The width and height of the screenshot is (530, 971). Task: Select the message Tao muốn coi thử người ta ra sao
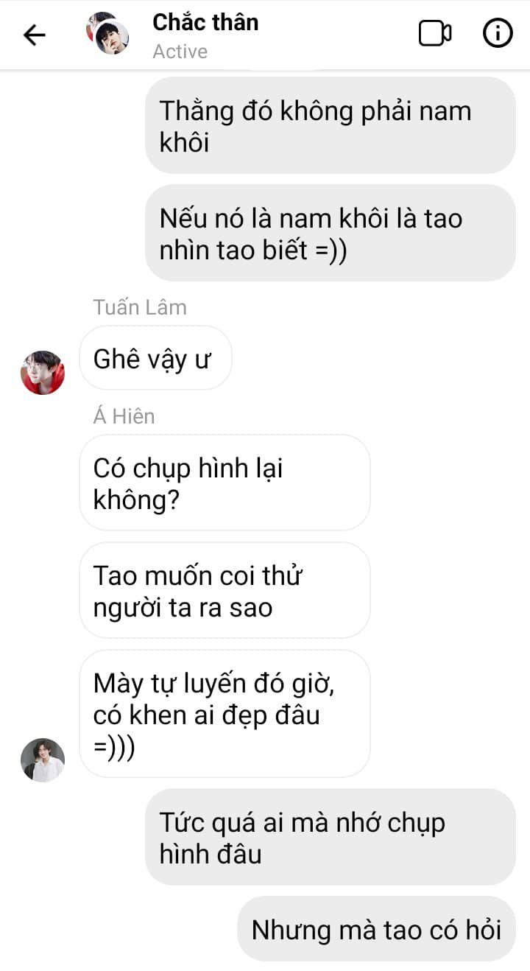[x=225, y=590]
